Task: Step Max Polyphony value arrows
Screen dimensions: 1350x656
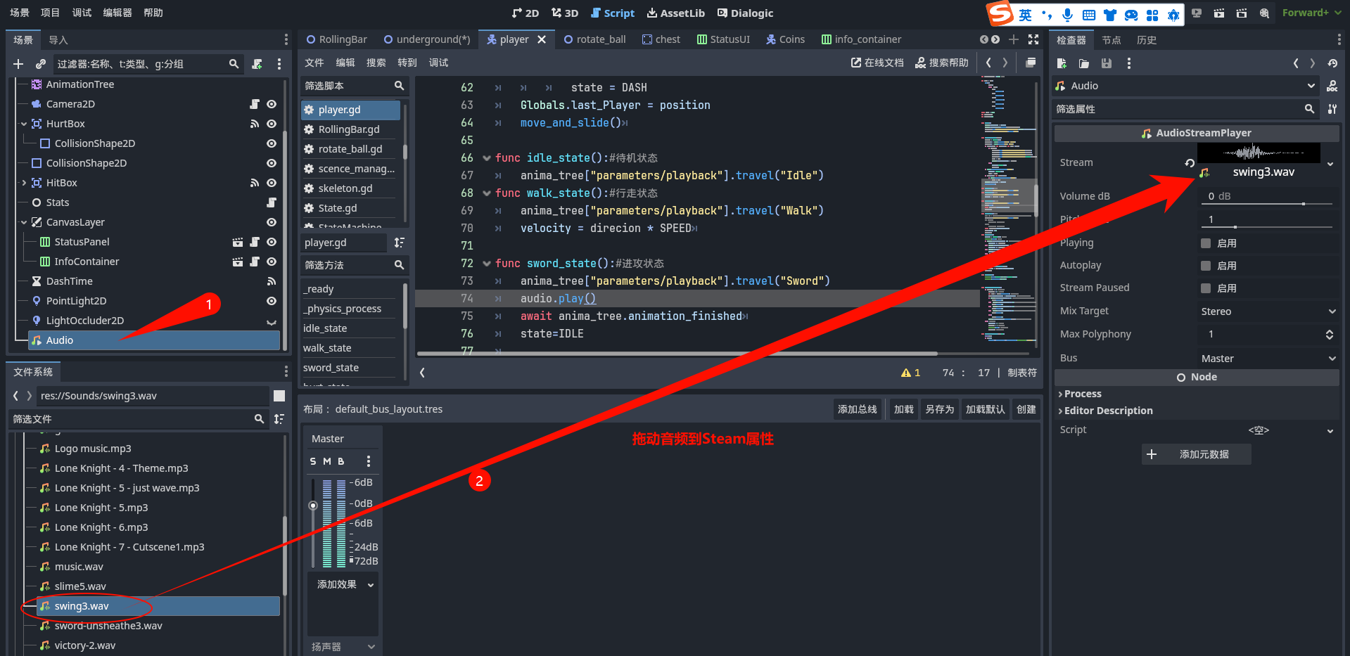Action: point(1330,335)
